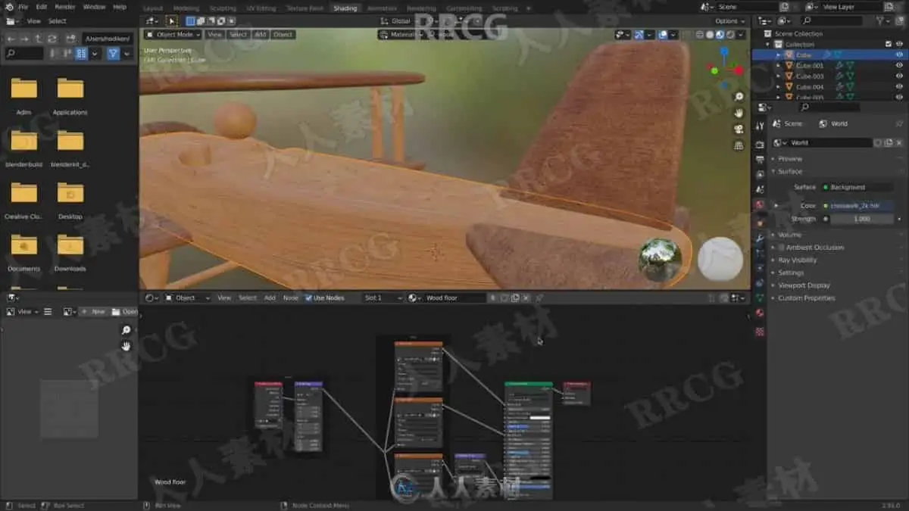The image size is (909, 511).
Task: Expand the Preview panel
Action: (789, 159)
